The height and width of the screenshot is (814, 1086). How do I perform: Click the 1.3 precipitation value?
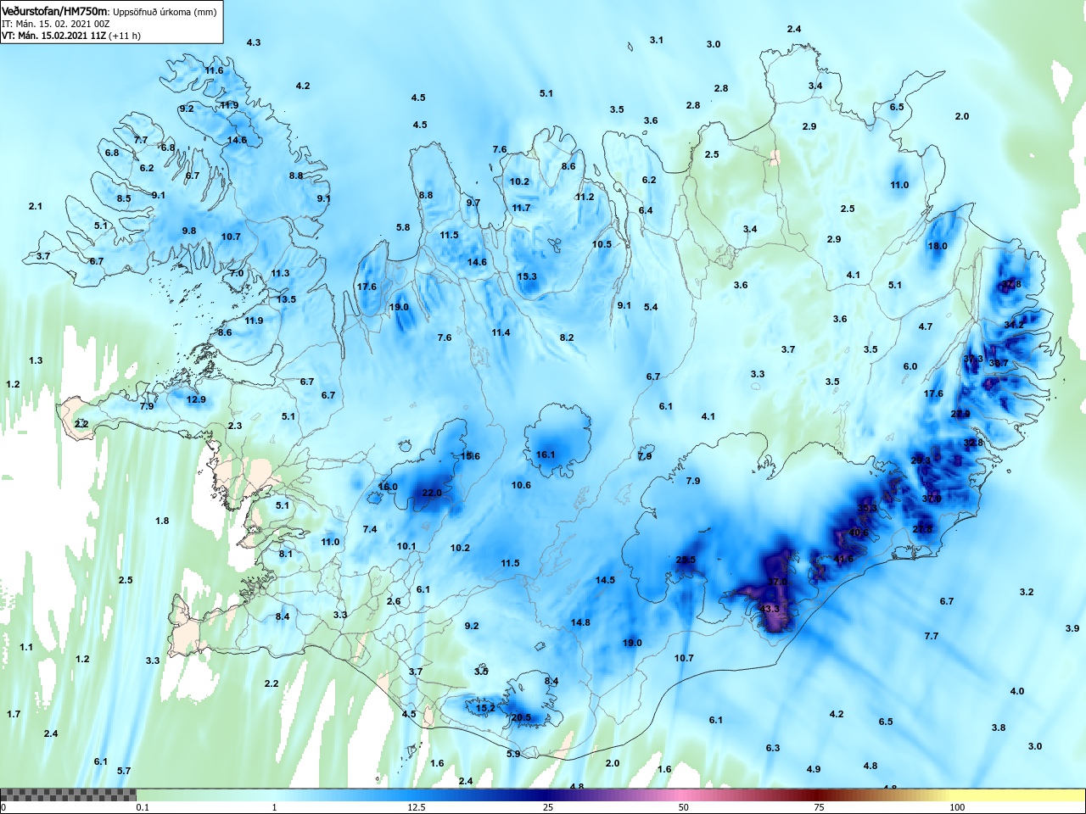(36, 360)
